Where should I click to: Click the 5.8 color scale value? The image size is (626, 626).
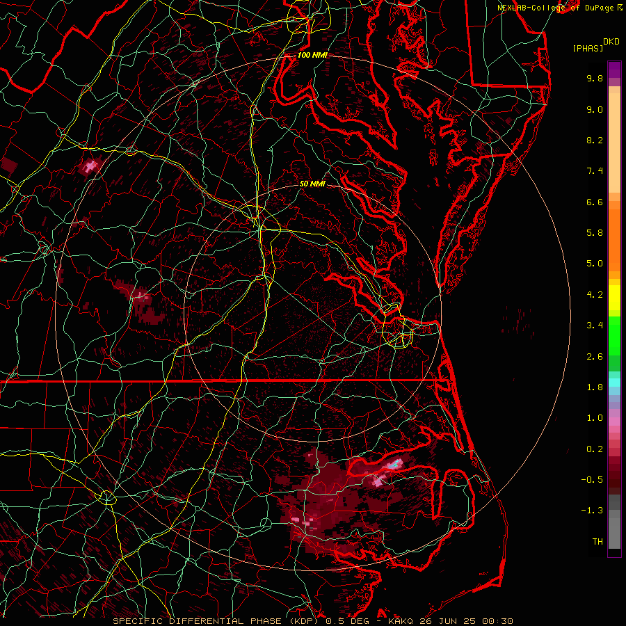tap(595, 233)
